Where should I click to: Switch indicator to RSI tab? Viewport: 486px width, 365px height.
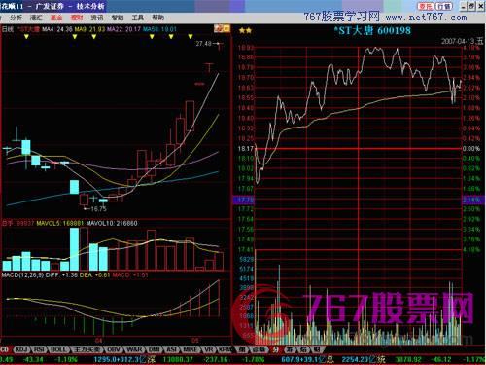click(39, 349)
